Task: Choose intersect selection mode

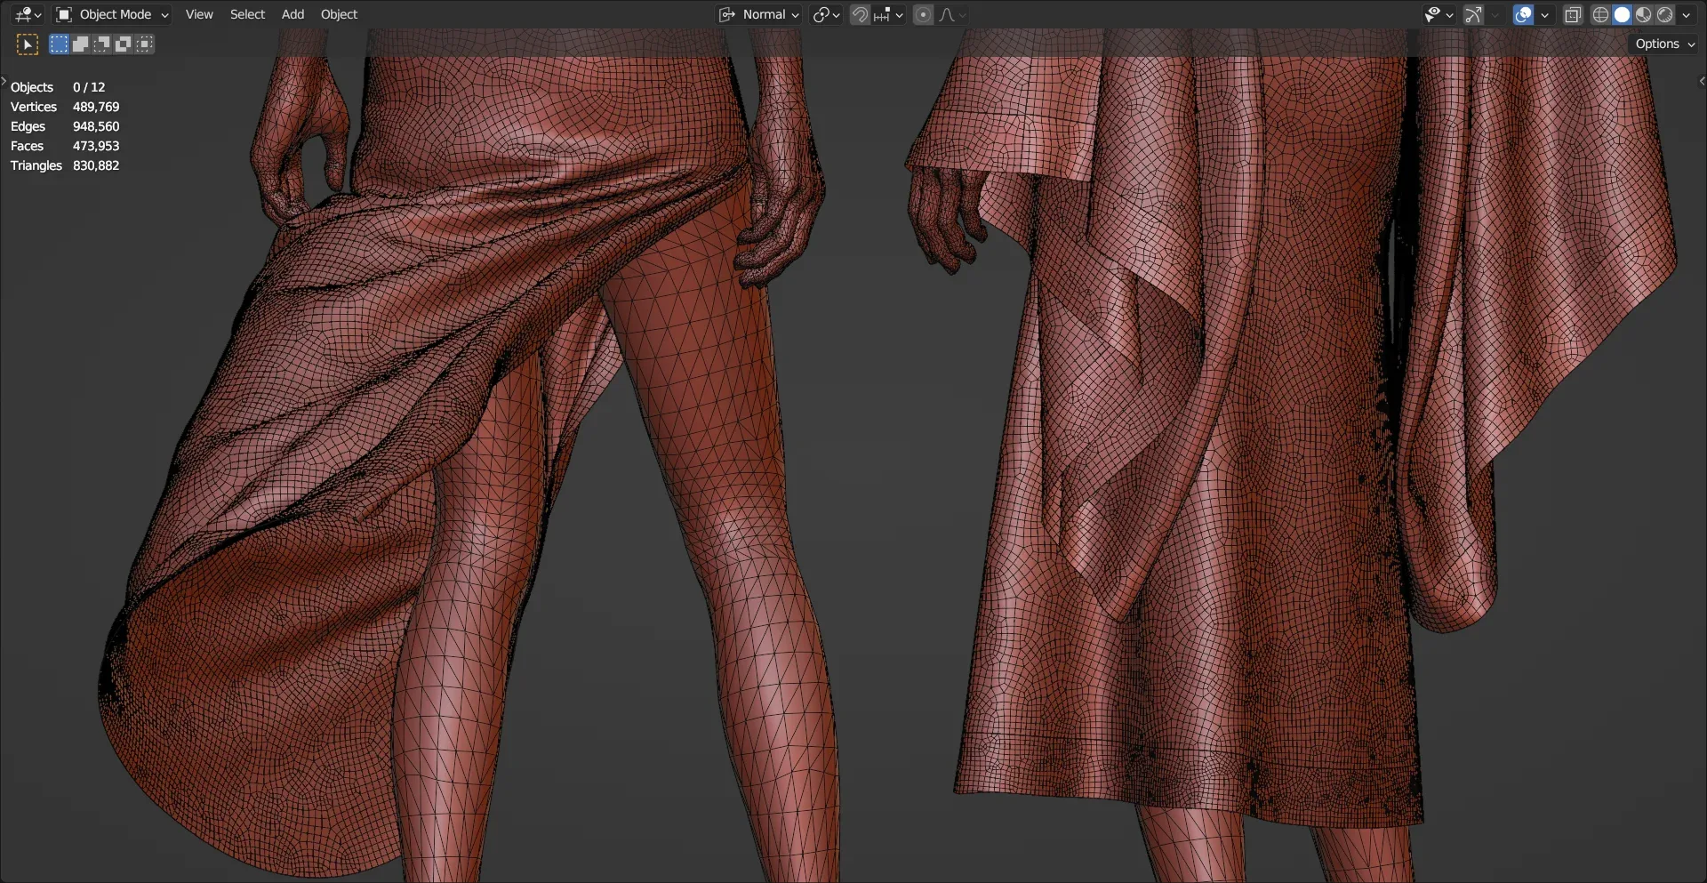Action: (144, 44)
